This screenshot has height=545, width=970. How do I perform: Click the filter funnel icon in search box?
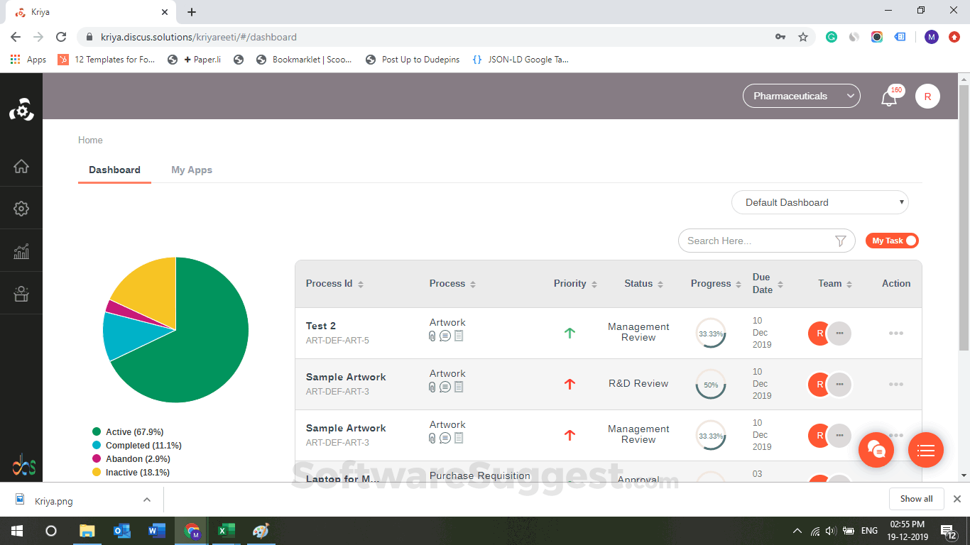[840, 241]
